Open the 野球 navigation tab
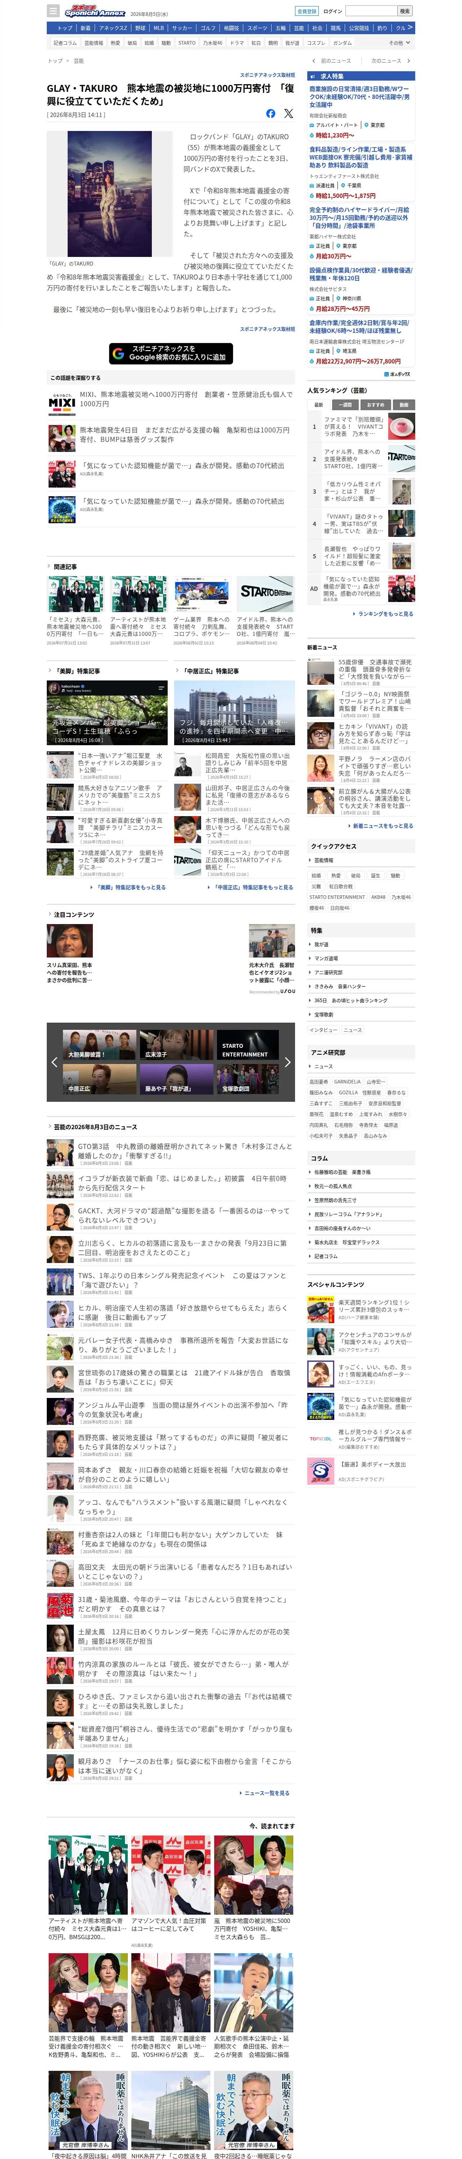This screenshot has width=462, height=2159. tap(140, 28)
